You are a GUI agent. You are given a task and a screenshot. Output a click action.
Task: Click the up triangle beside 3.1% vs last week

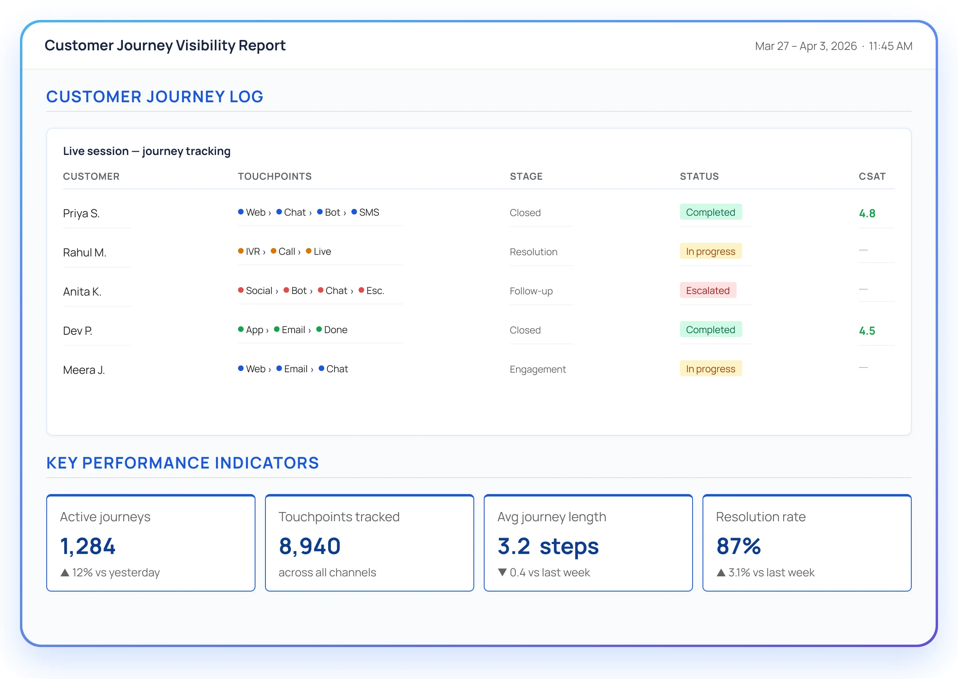(x=721, y=573)
